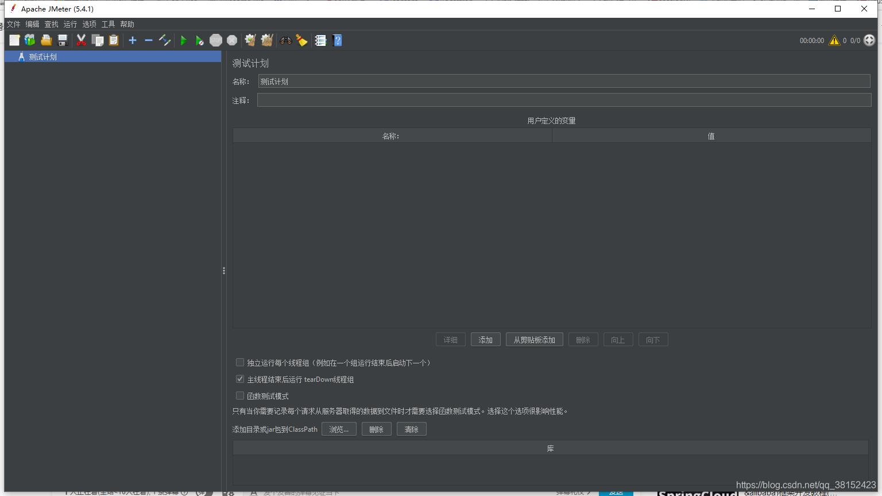Click the 0/0 thread count indicator
882x496 pixels.
tap(855, 40)
